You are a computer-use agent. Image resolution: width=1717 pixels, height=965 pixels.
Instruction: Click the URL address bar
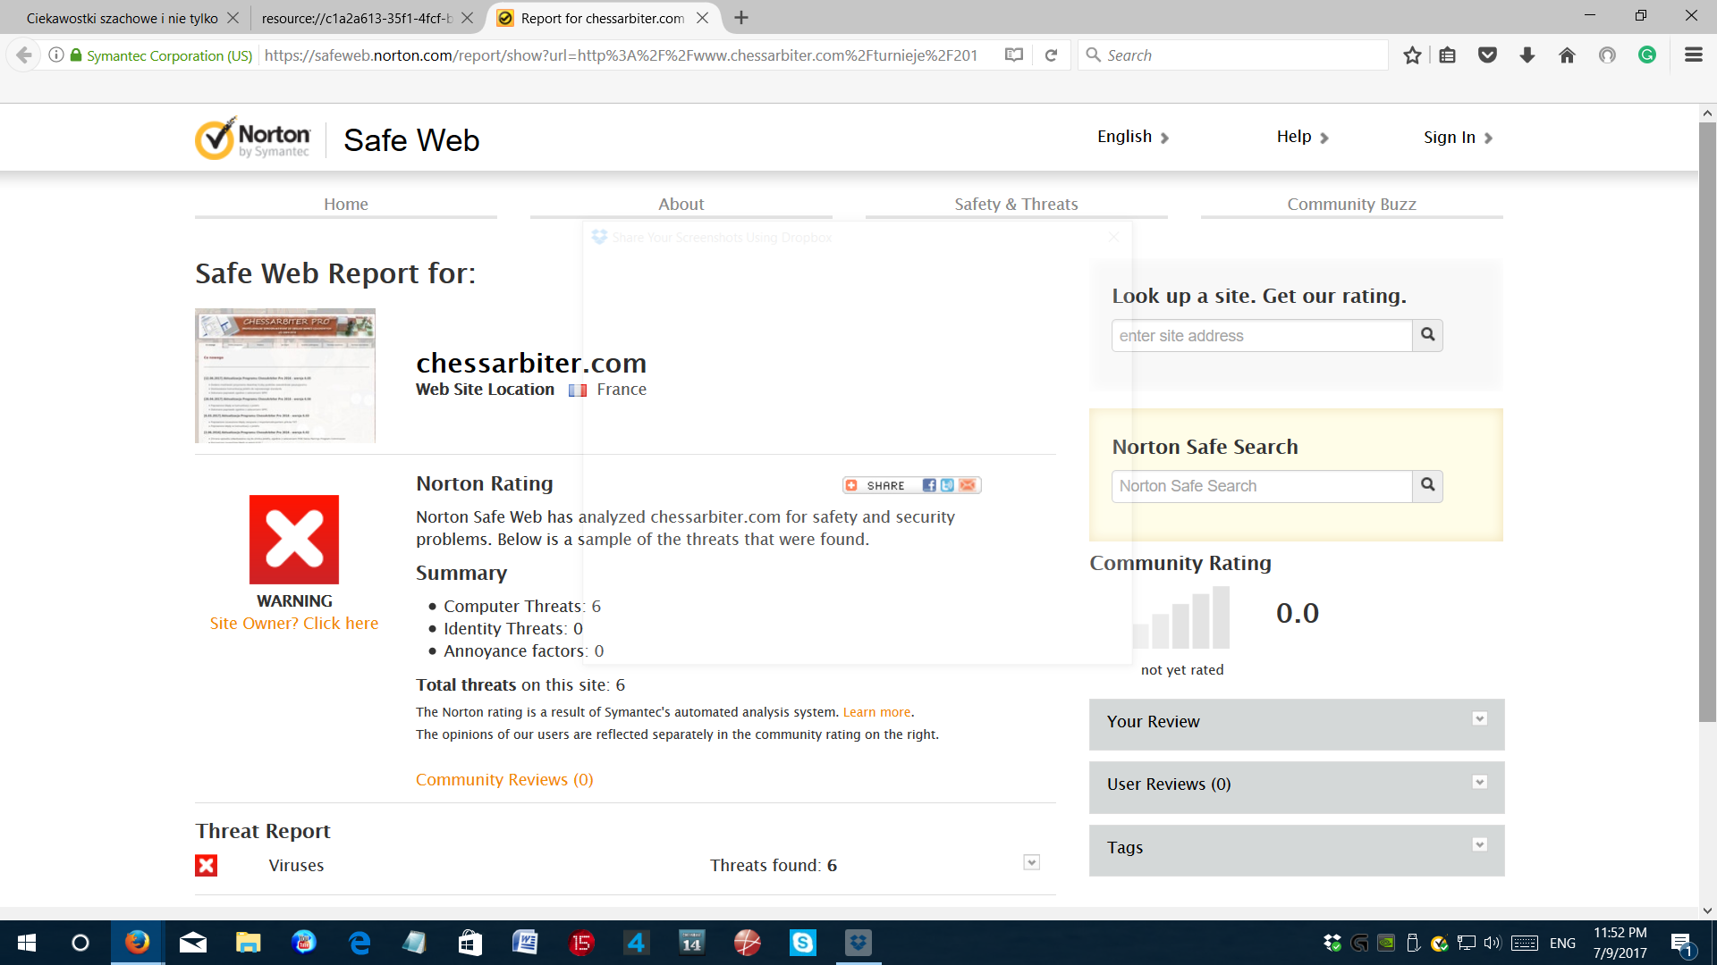coord(622,55)
